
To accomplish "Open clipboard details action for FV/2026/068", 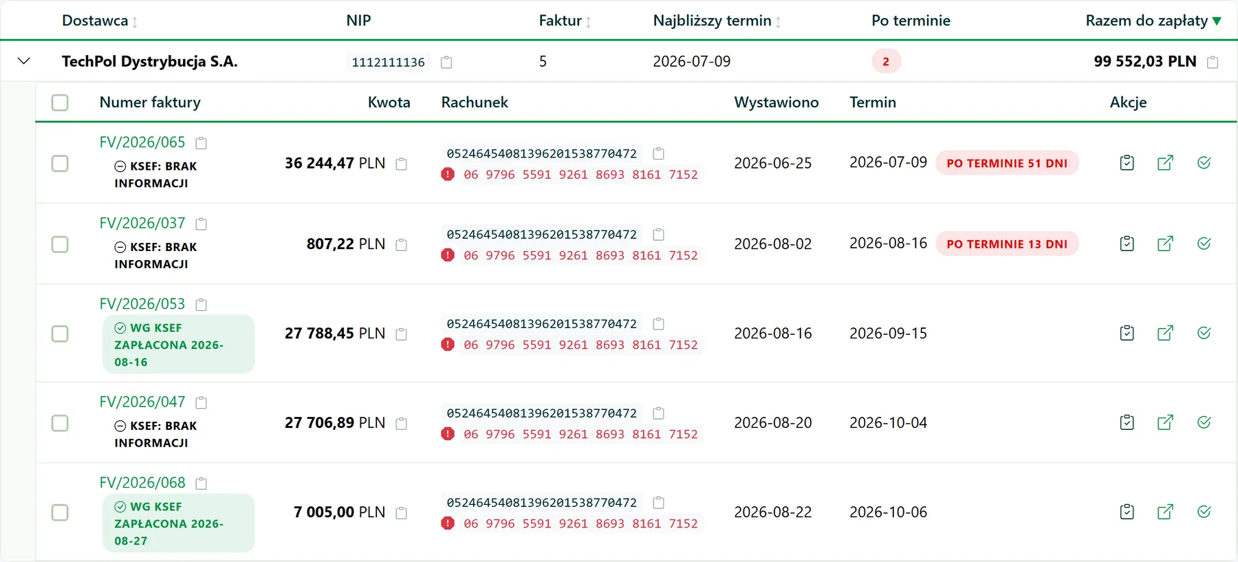I will click(1127, 512).
